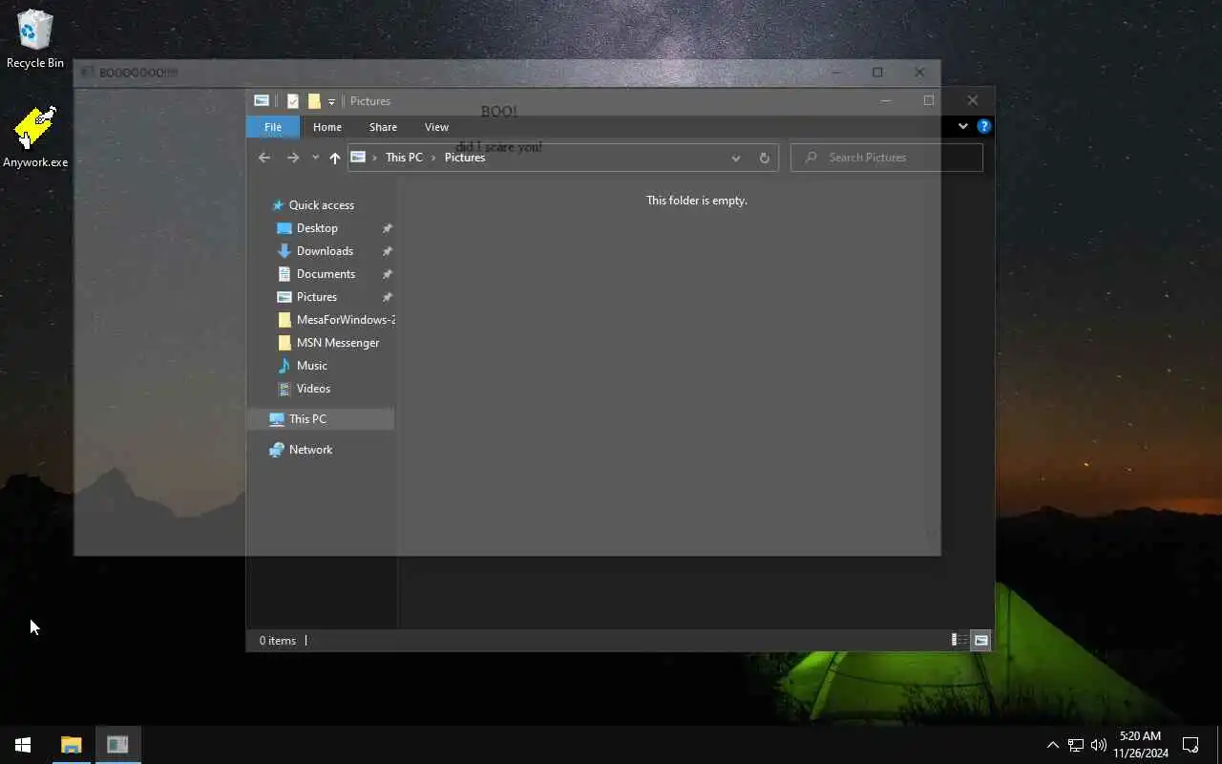
Task: Open the network tray icon
Action: [x=1075, y=745]
